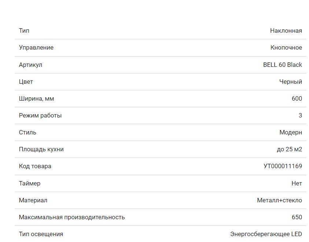Click the "Кнопочное" control value

[286, 47]
